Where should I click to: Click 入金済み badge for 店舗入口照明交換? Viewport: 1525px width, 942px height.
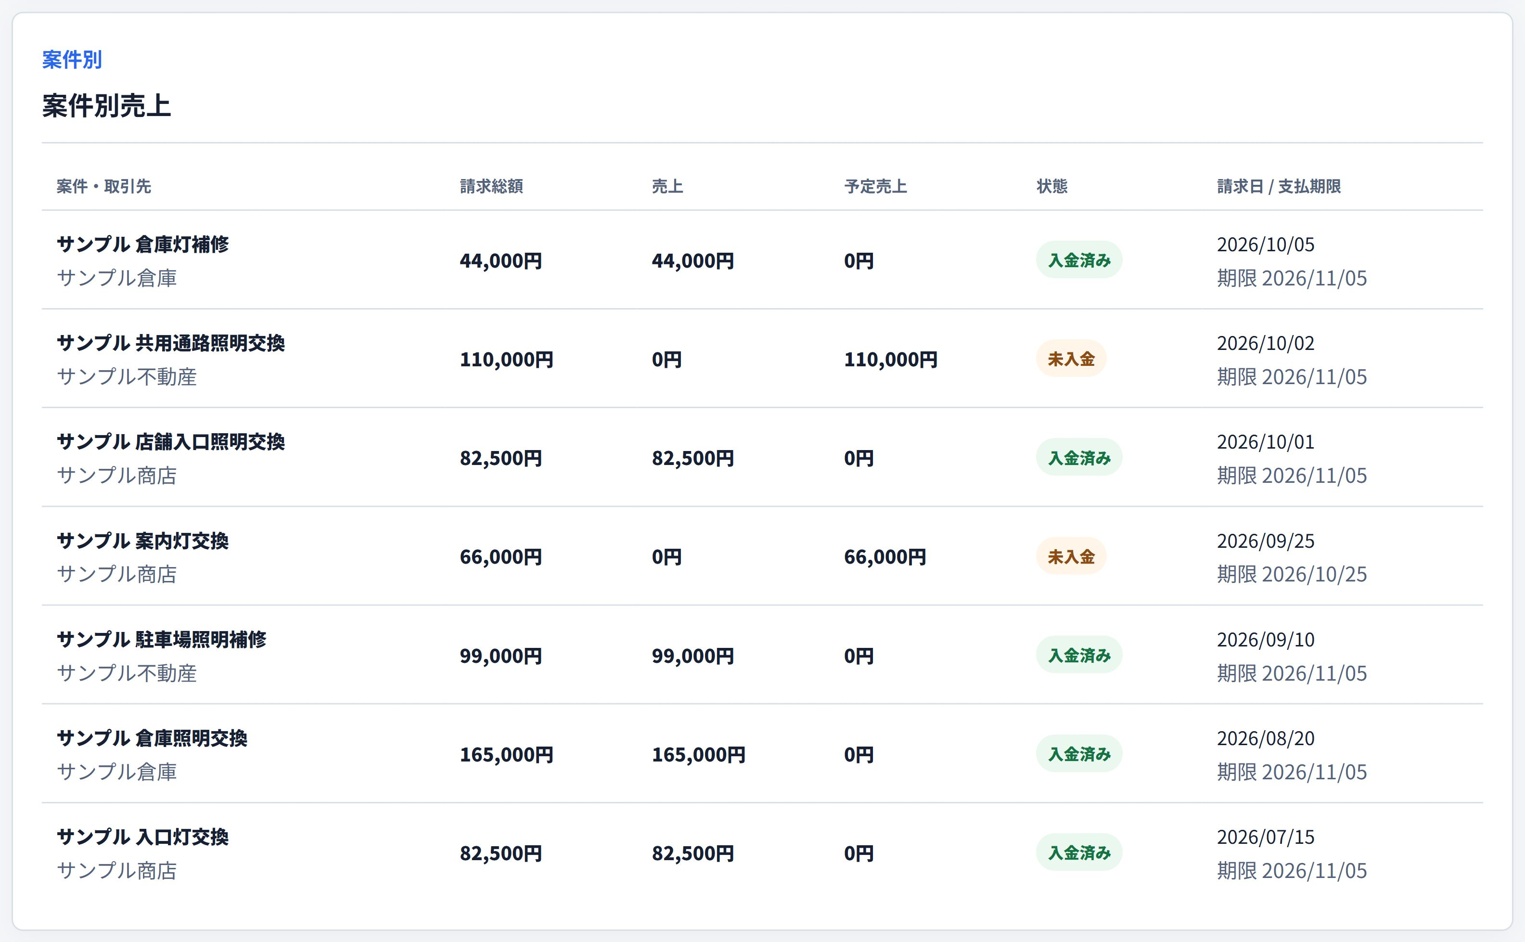point(1079,457)
